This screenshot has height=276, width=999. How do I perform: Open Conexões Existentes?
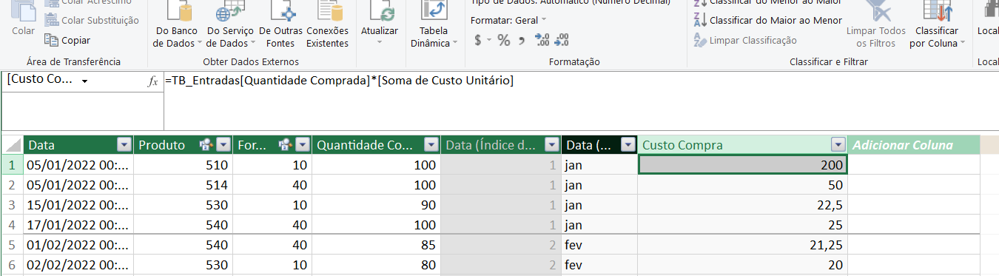[327, 26]
